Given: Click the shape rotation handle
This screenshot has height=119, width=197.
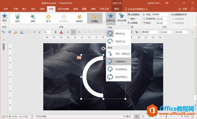Looking at the screenshot, I should click(x=103, y=48).
